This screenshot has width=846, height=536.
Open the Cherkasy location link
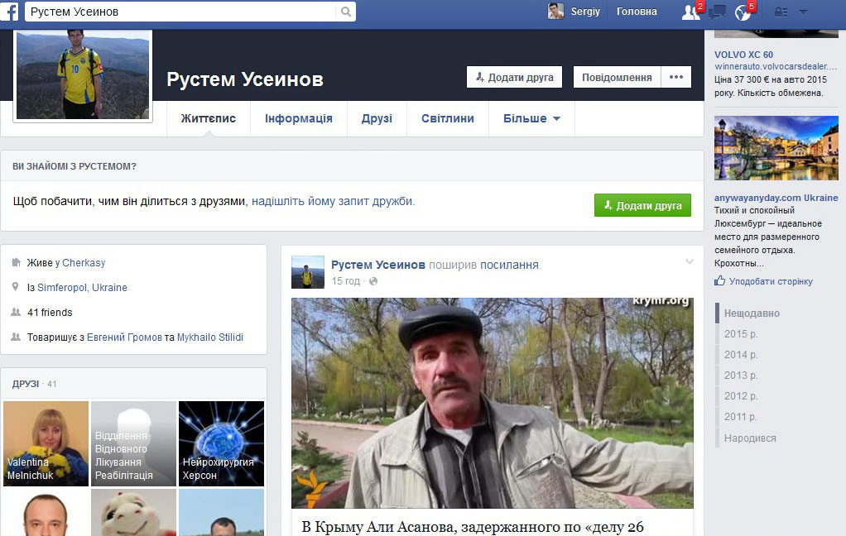(x=84, y=263)
